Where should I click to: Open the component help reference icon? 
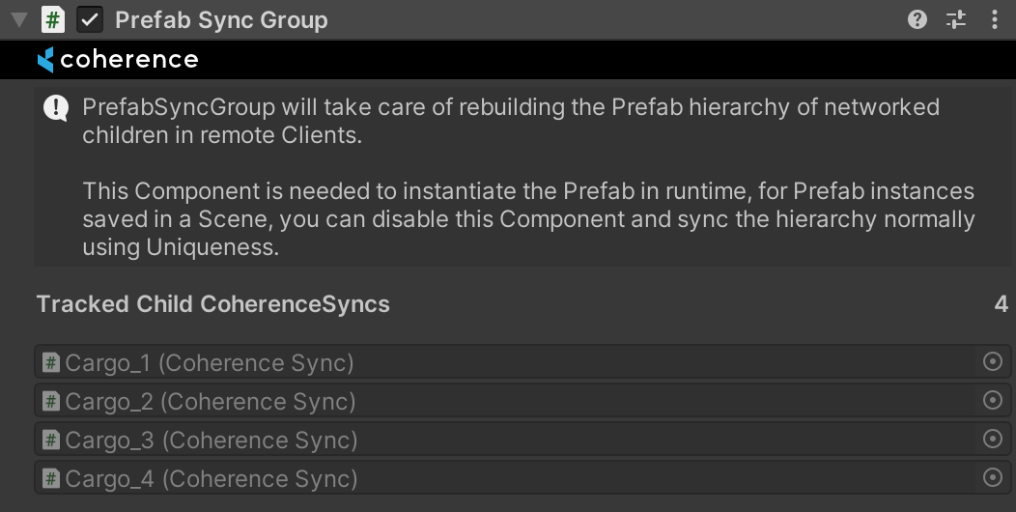[x=917, y=19]
